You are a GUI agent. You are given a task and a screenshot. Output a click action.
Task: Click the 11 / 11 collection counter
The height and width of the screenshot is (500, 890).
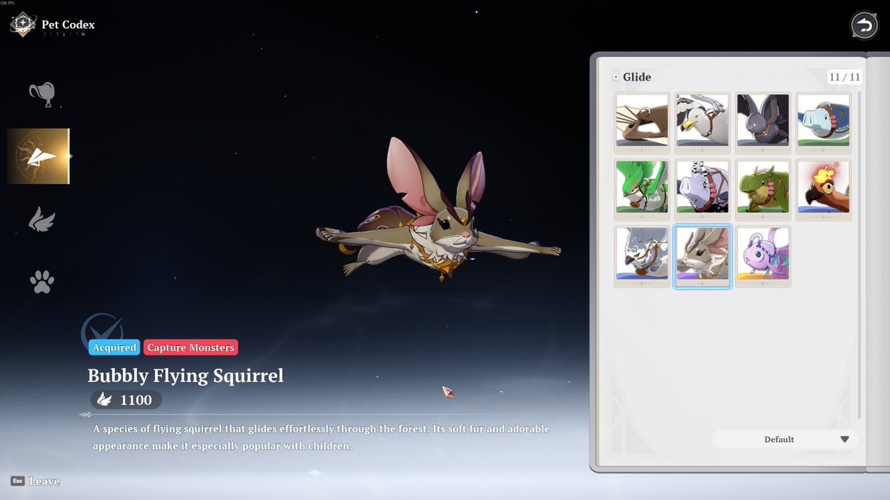point(845,77)
